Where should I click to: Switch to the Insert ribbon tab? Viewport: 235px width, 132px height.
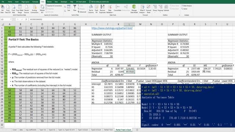tap(17, 1)
